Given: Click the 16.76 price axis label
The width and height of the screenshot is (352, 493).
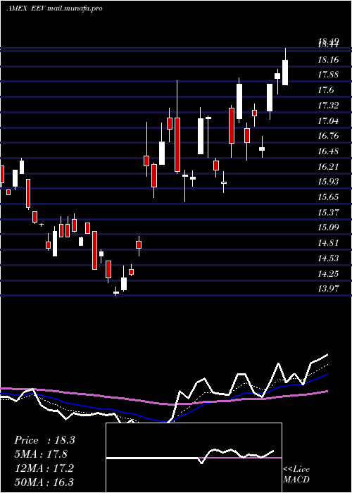Looking at the screenshot, I should (x=328, y=136).
